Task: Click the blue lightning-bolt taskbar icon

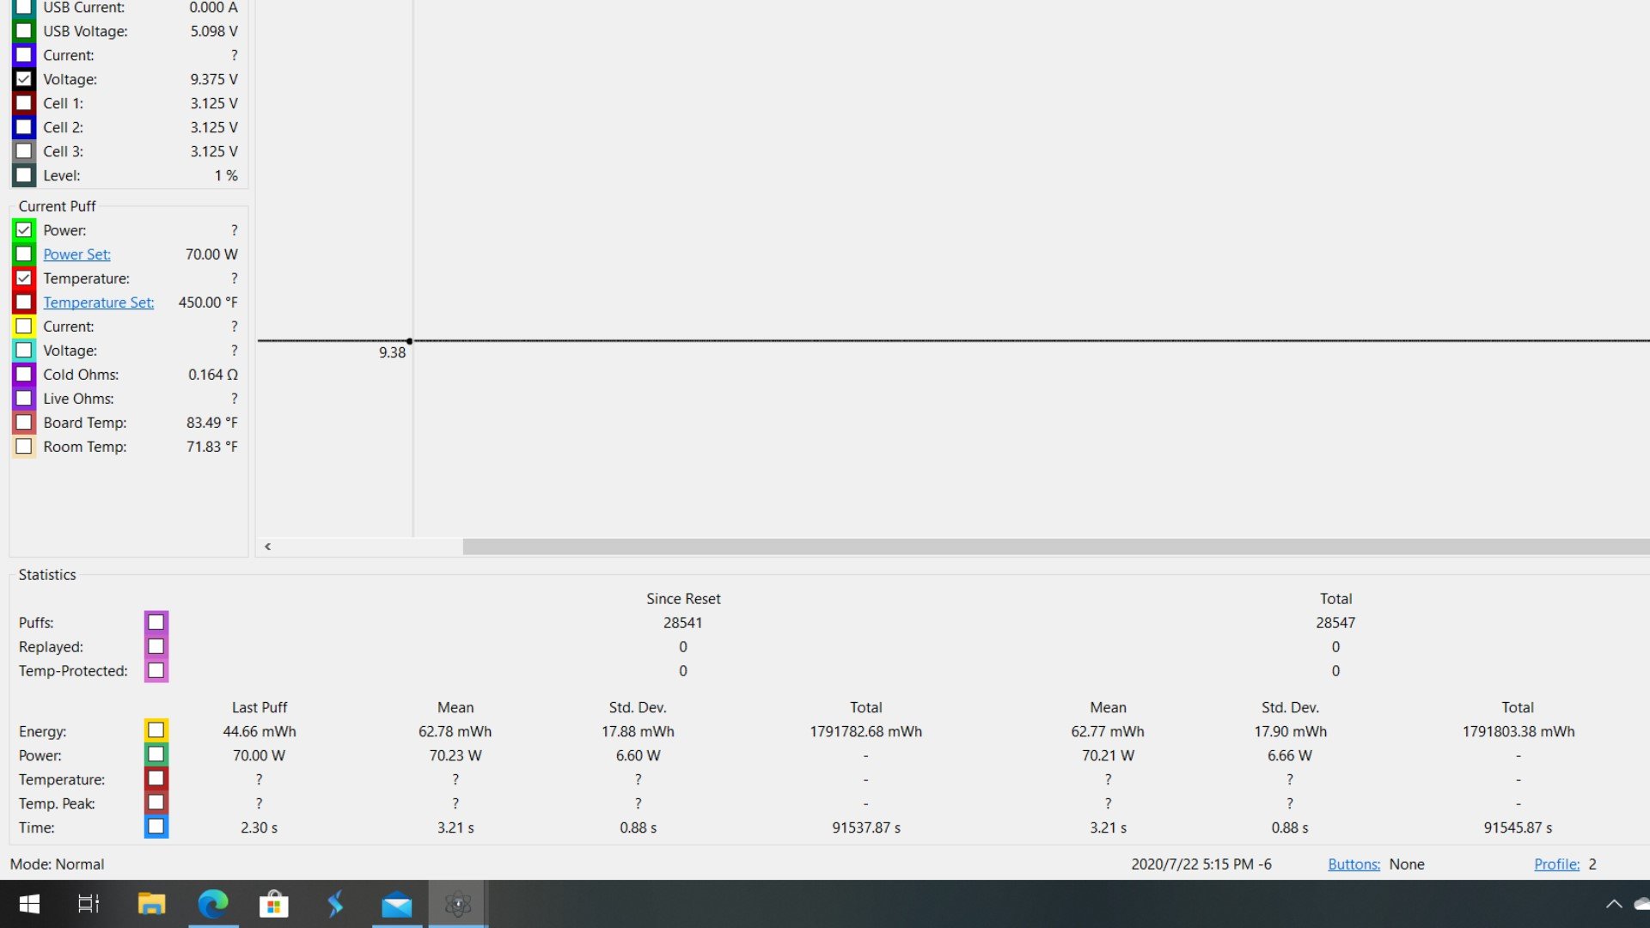Action: (x=335, y=904)
